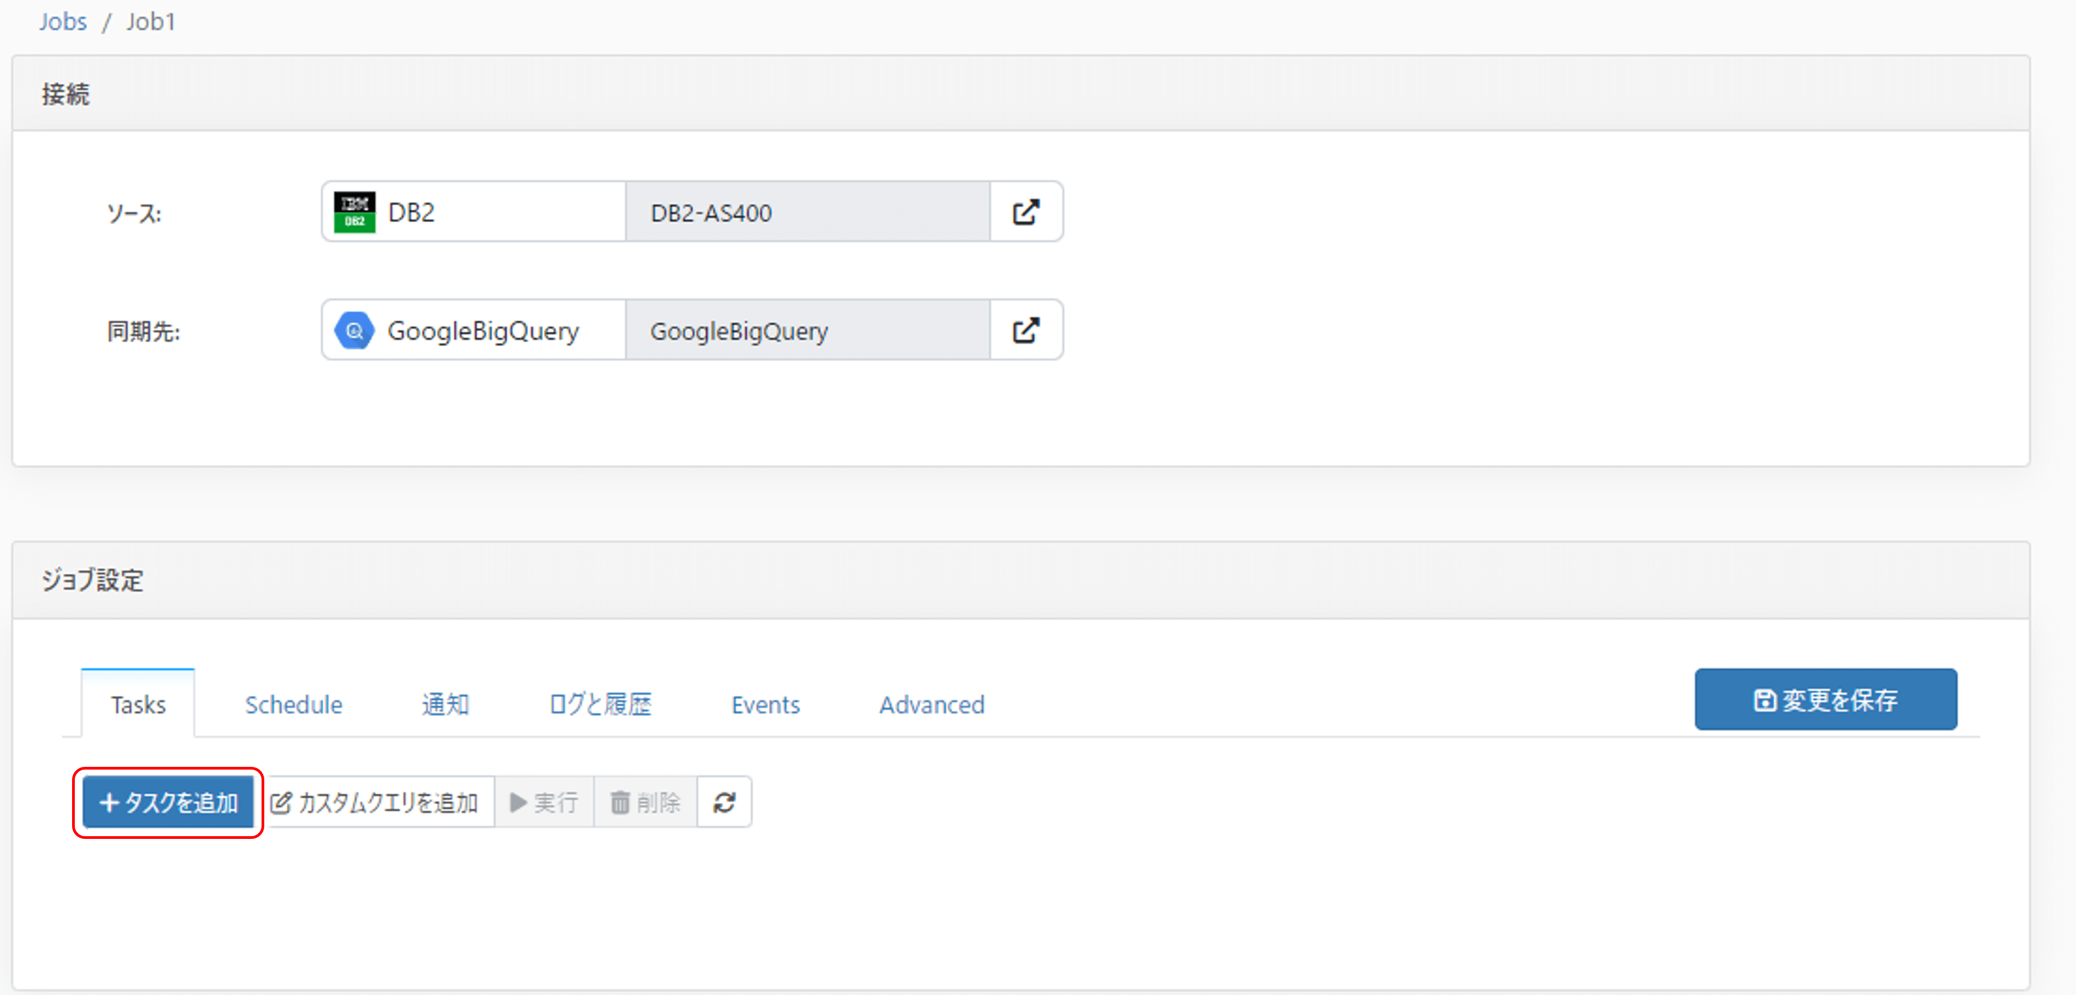Viewport: 2076px width, 995px height.
Task: Save changes with 変更を保存 button
Action: (1825, 699)
